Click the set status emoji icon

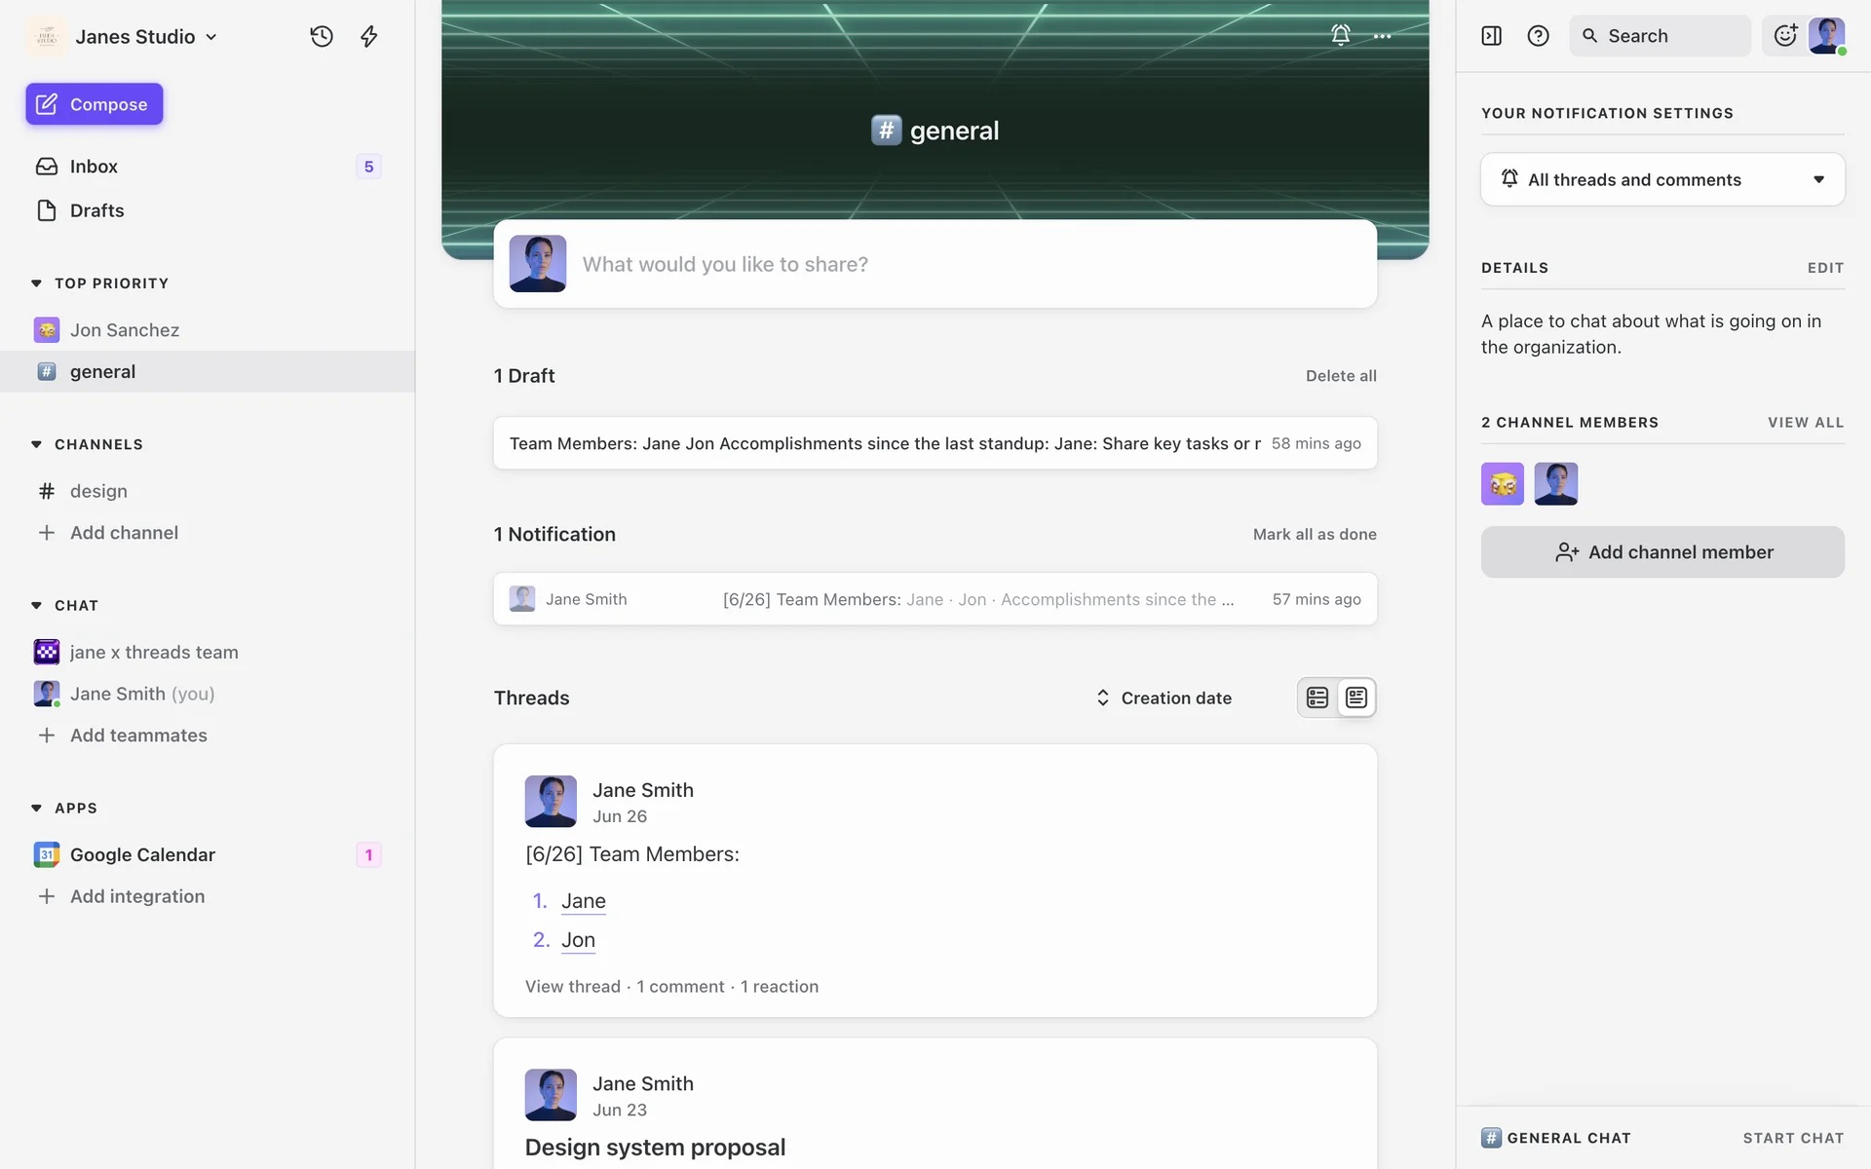click(x=1784, y=36)
